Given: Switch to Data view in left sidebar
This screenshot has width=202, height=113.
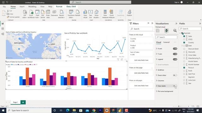Looking at the screenshot, I should (3, 29).
